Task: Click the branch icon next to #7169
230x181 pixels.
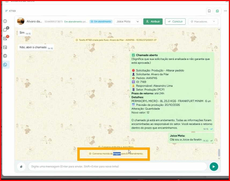Action: 6,11
